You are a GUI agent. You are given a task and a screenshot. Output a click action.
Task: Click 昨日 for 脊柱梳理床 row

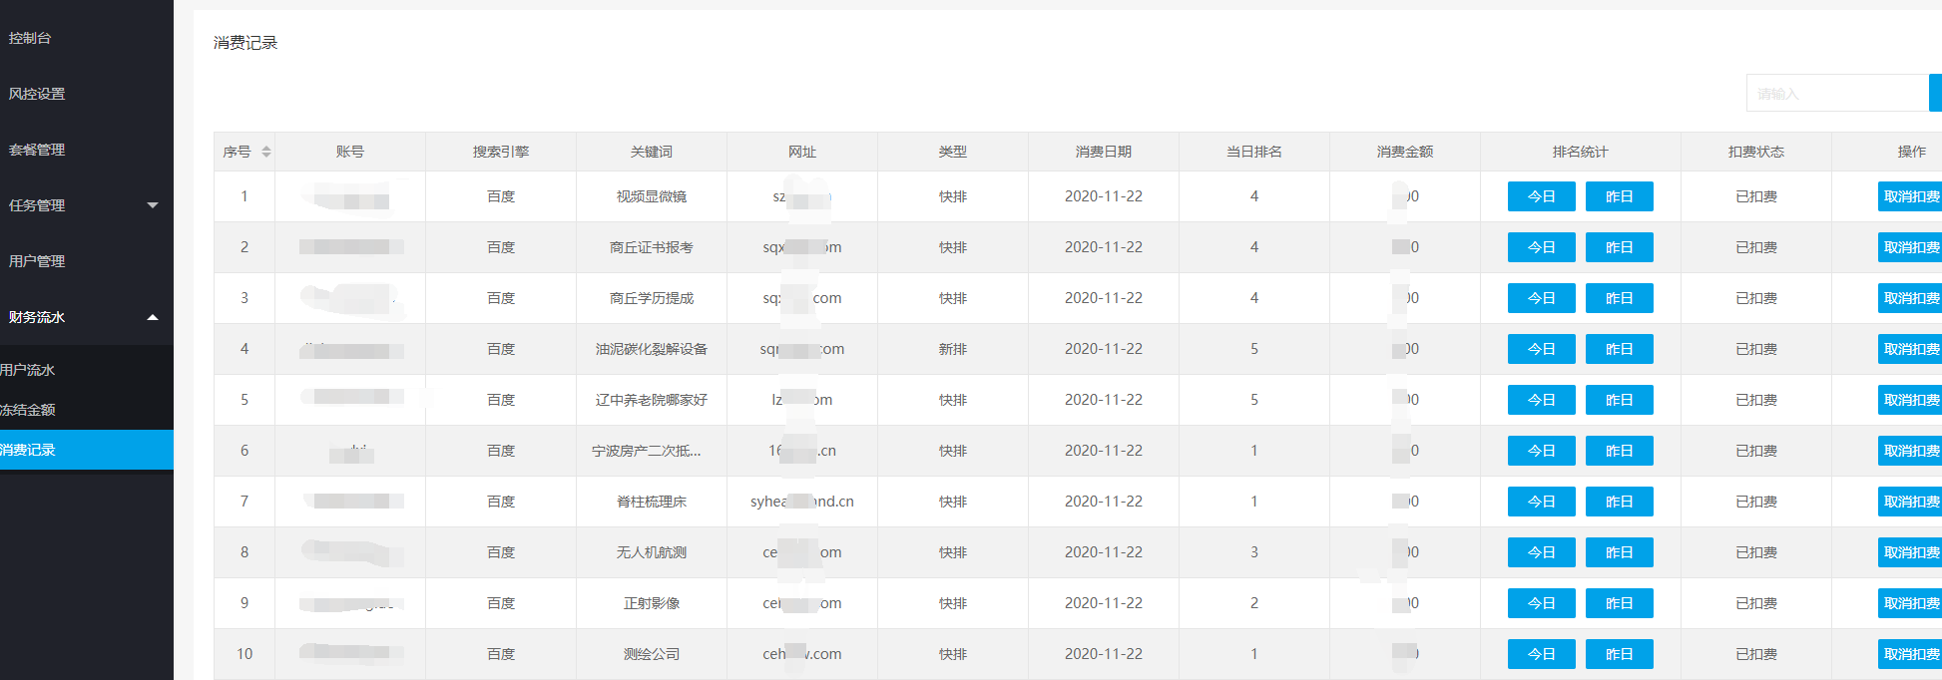[x=1619, y=502]
